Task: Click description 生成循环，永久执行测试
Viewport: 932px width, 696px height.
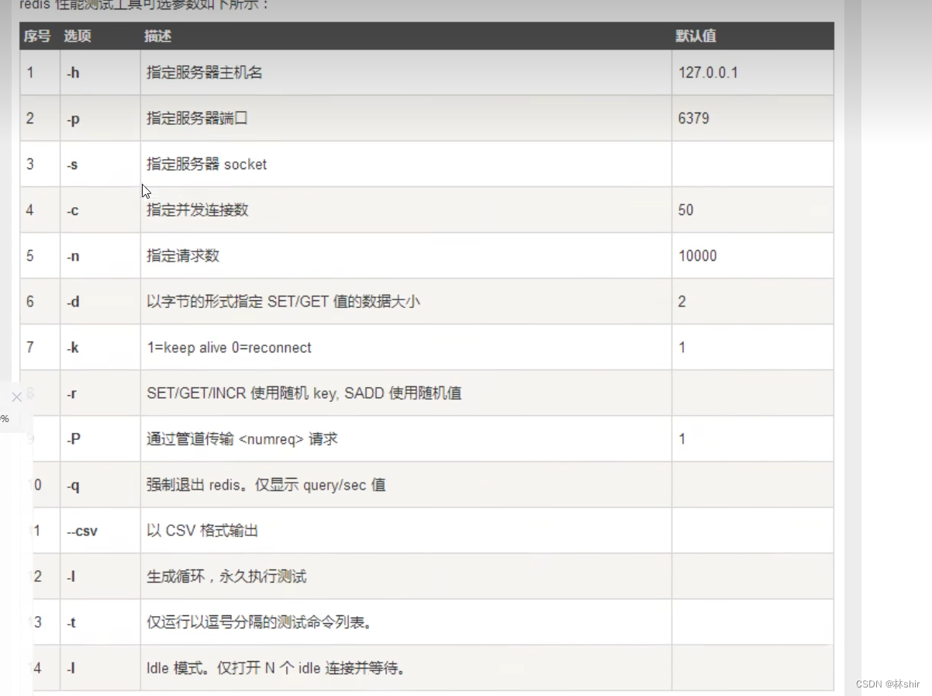Action: (x=226, y=577)
